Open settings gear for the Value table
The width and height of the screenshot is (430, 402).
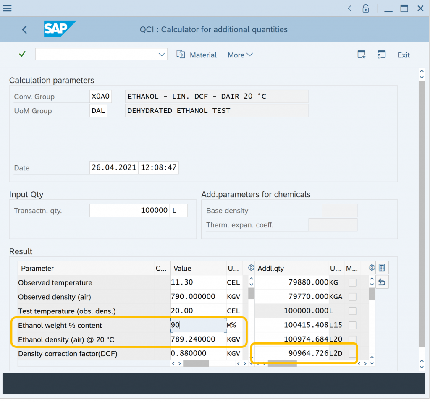[251, 268]
